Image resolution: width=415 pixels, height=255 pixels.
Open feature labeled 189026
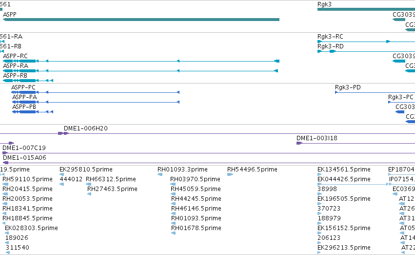[17, 238]
